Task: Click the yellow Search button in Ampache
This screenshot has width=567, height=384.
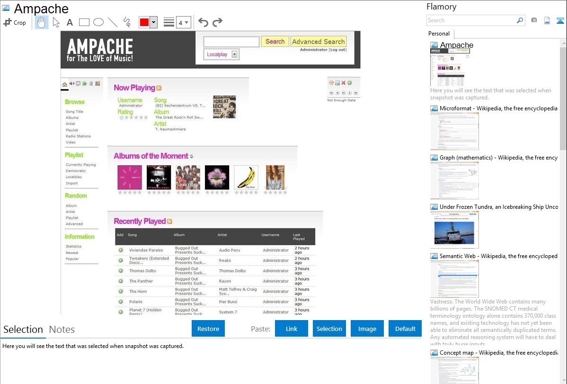Action: click(x=275, y=42)
